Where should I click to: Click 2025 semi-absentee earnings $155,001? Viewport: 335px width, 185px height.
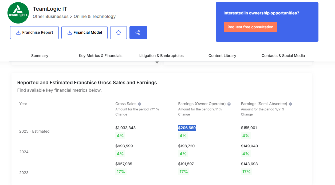click(249, 128)
